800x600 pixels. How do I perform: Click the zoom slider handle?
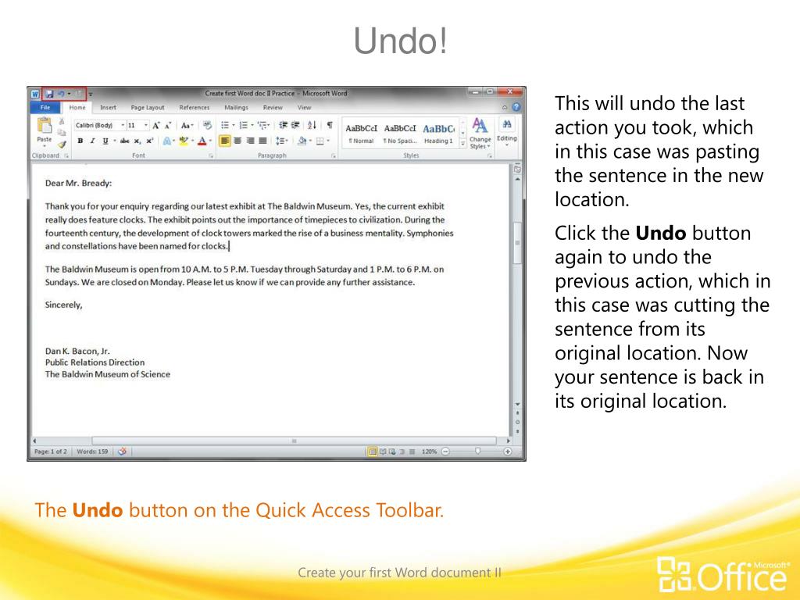pyautogui.click(x=477, y=452)
